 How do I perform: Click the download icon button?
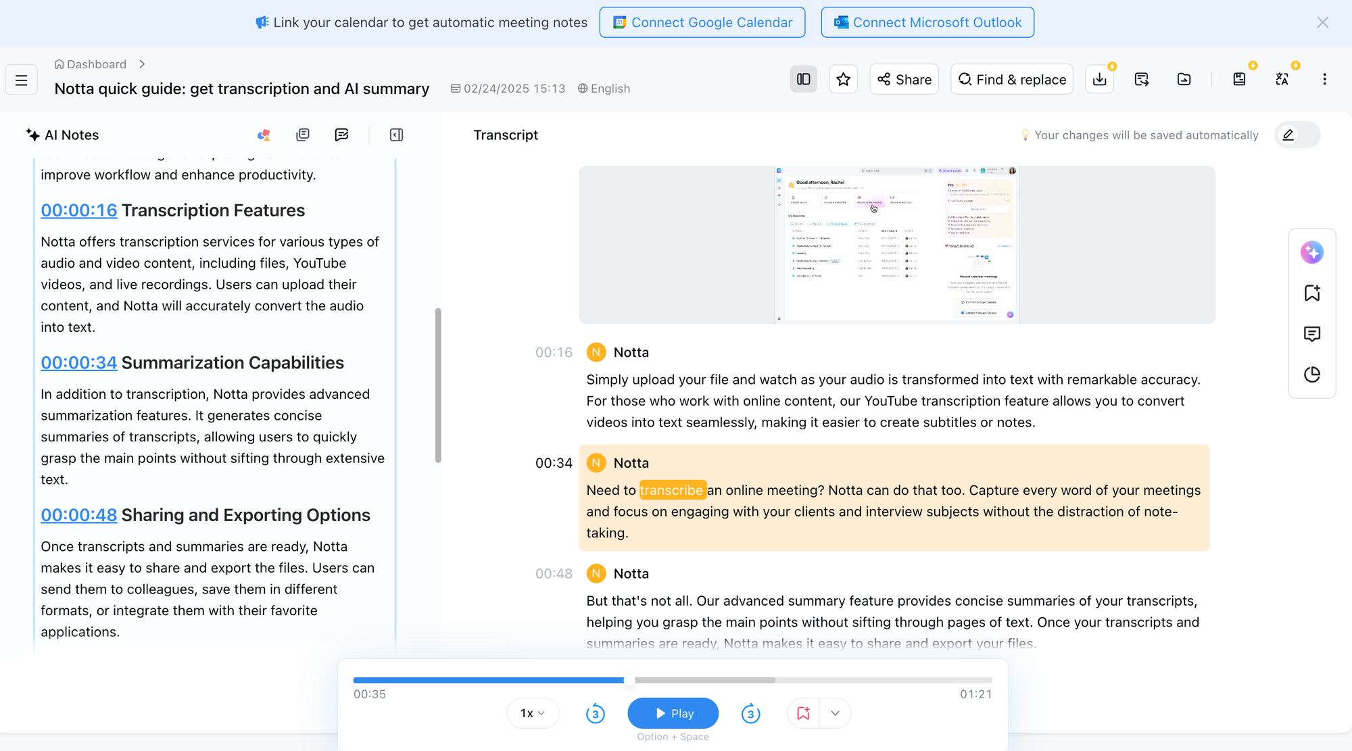(1101, 78)
